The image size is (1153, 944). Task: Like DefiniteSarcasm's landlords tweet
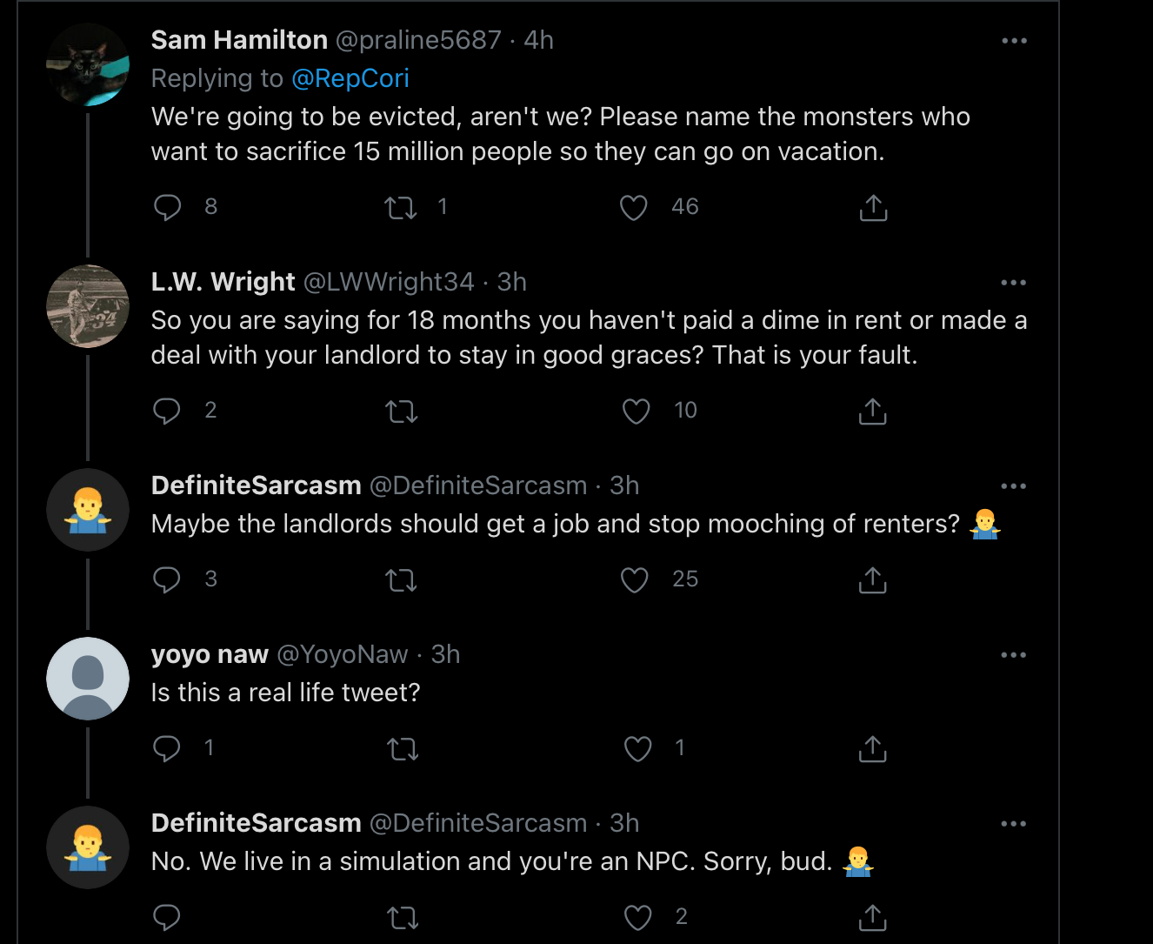635,579
